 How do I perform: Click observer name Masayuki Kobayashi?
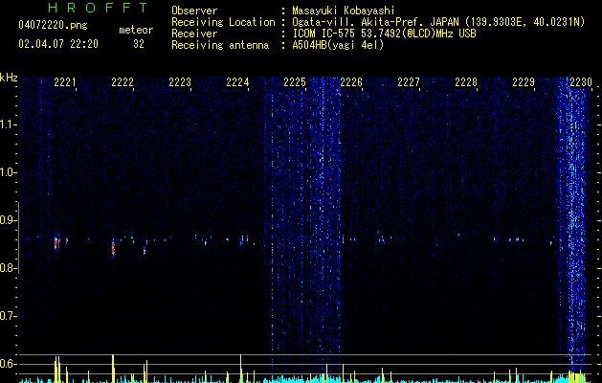[x=344, y=11]
